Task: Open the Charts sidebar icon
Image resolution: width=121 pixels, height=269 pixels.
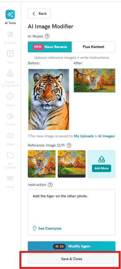Action: pyautogui.click(x=10, y=116)
